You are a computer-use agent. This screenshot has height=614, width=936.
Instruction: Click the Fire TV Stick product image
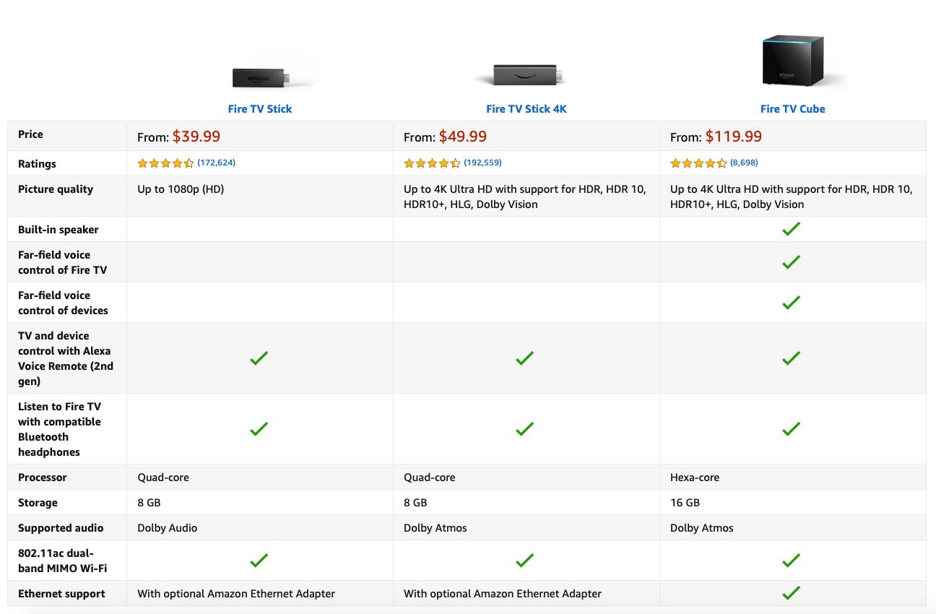point(261,77)
